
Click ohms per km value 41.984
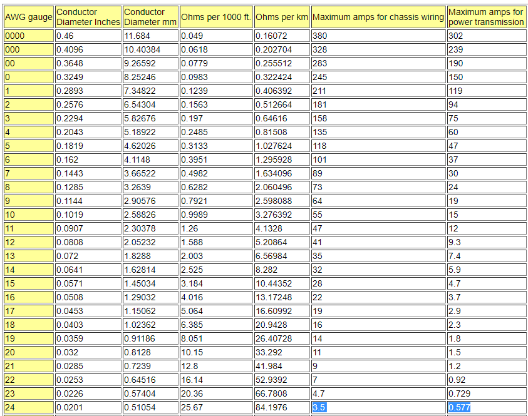pos(282,366)
